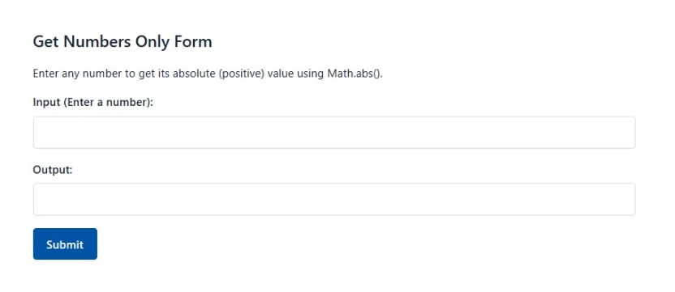Click the 'Get Numbers Only Form' heading
The height and width of the screenshot is (292, 675).
123,41
